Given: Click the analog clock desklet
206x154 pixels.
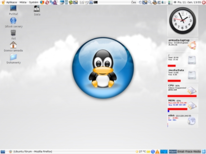Looking at the screenshot, I should [x=183, y=21].
